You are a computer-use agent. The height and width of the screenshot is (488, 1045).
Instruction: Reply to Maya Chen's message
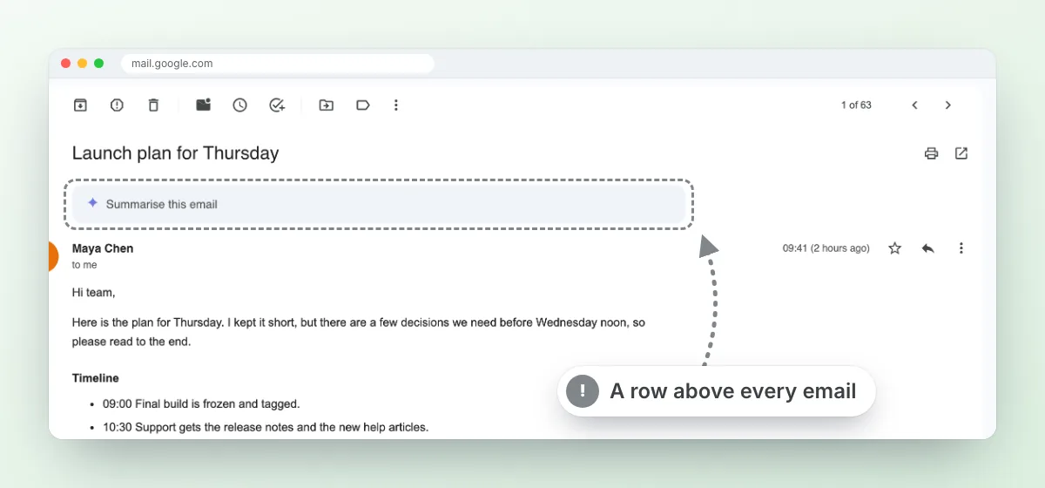928,248
